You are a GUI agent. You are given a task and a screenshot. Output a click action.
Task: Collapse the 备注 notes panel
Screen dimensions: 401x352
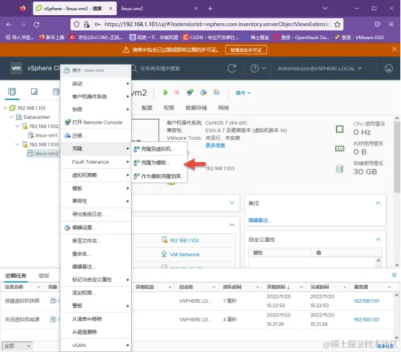click(378, 203)
